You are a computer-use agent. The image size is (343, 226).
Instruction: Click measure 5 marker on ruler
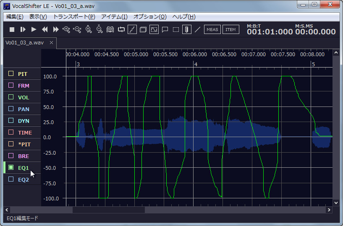pos(313,64)
